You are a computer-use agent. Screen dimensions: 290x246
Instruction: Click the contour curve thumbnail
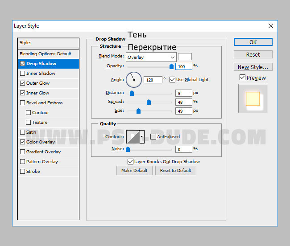133,137
